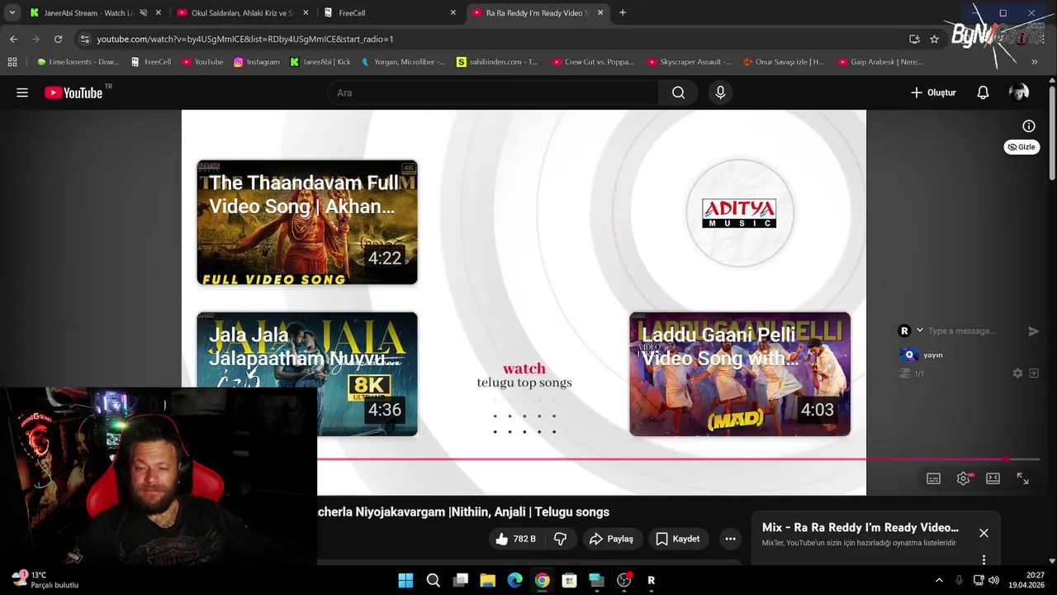The image size is (1057, 595).
Task: Open Gaip Arabesk bookmark
Action: [880, 62]
